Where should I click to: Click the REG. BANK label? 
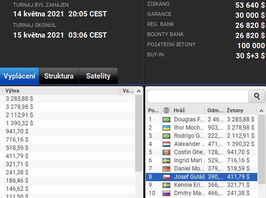pyautogui.click(x=161, y=24)
